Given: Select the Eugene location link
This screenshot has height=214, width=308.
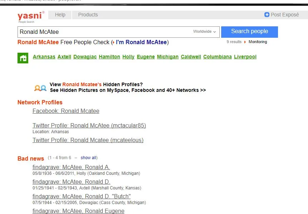Looking at the screenshot, I should pyautogui.click(x=145, y=57).
